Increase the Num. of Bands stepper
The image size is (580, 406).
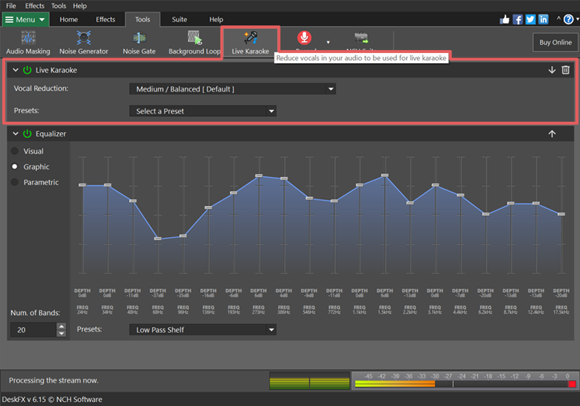[x=62, y=326]
